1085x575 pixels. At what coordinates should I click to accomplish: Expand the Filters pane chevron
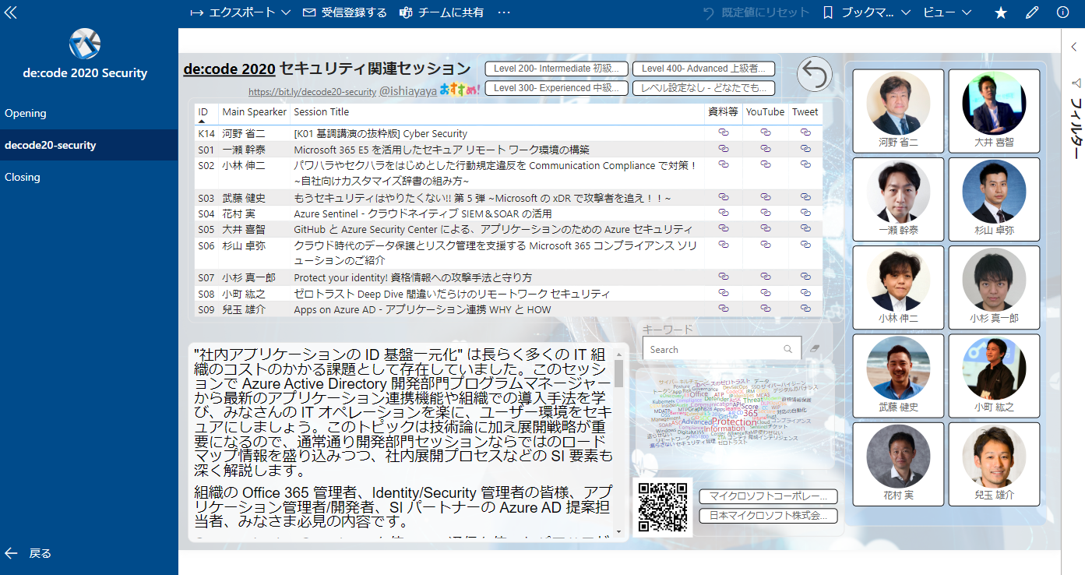pos(1074,47)
